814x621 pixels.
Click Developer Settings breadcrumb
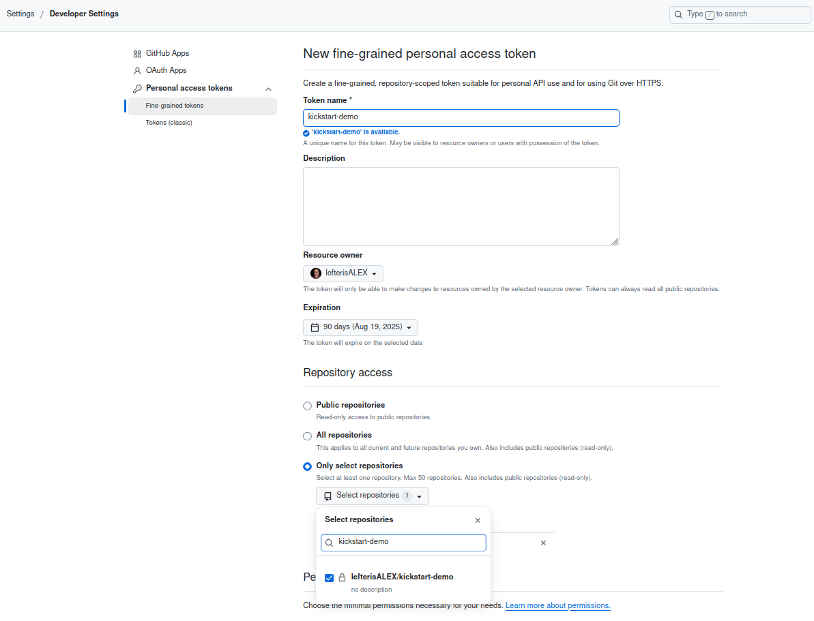[84, 14]
